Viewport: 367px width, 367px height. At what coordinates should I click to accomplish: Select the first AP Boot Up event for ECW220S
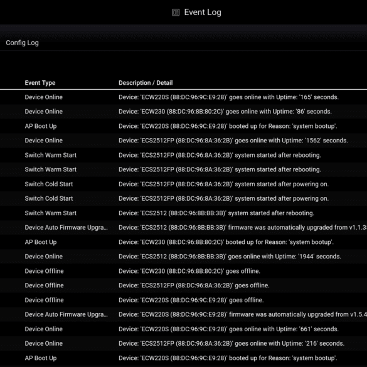[183, 126]
